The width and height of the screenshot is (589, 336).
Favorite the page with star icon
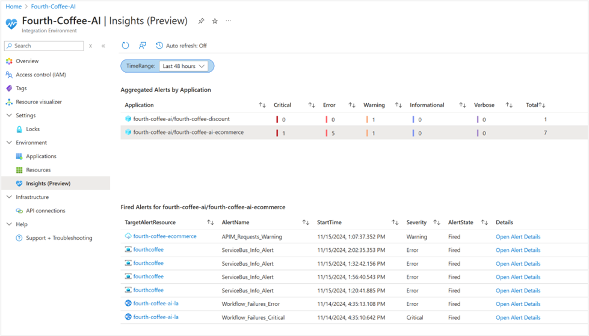click(215, 21)
